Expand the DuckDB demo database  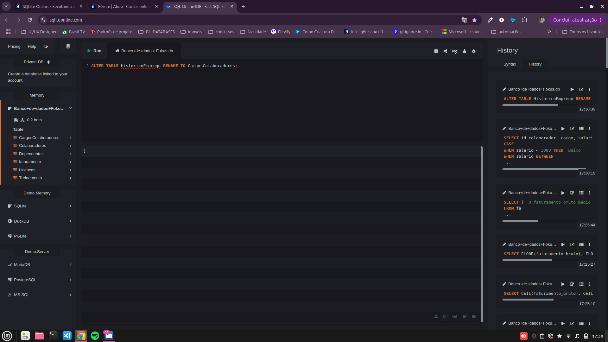coord(71,221)
